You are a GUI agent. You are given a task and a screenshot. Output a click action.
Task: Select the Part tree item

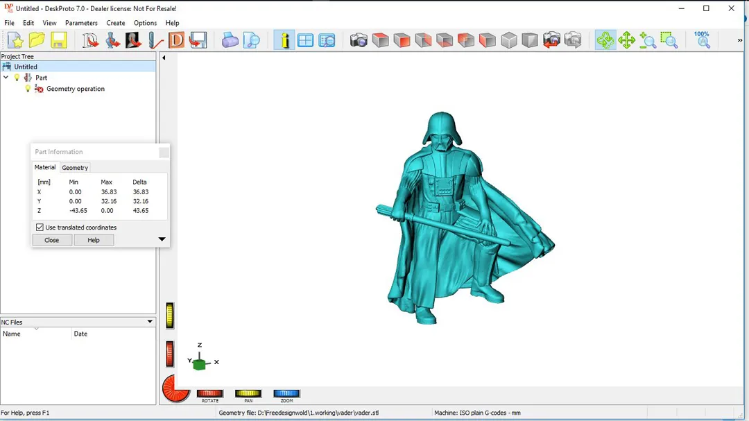(x=41, y=78)
